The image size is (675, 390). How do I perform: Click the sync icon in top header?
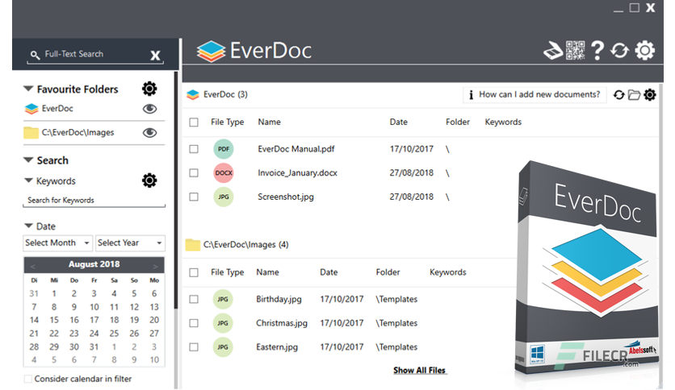(x=619, y=51)
